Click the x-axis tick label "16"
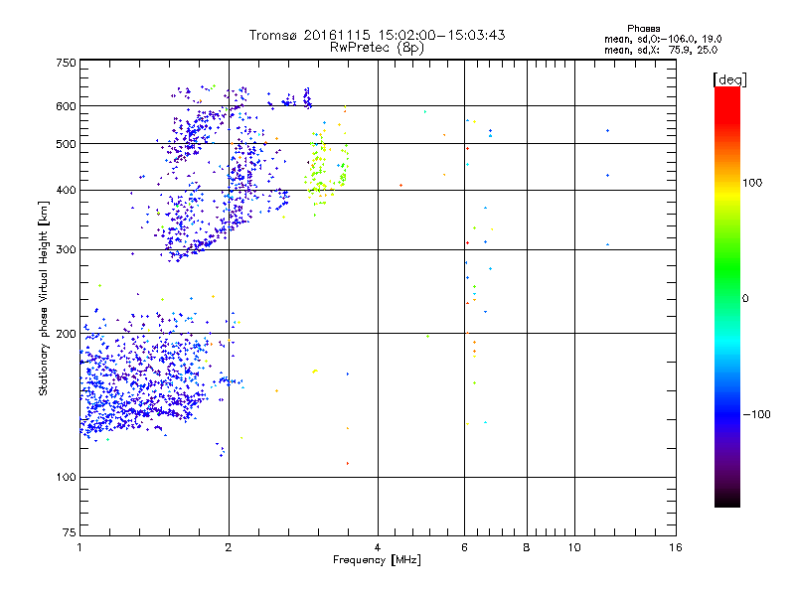 (x=676, y=547)
